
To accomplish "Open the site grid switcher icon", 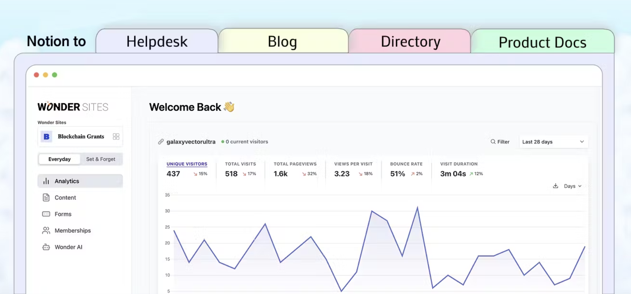I will coord(116,137).
